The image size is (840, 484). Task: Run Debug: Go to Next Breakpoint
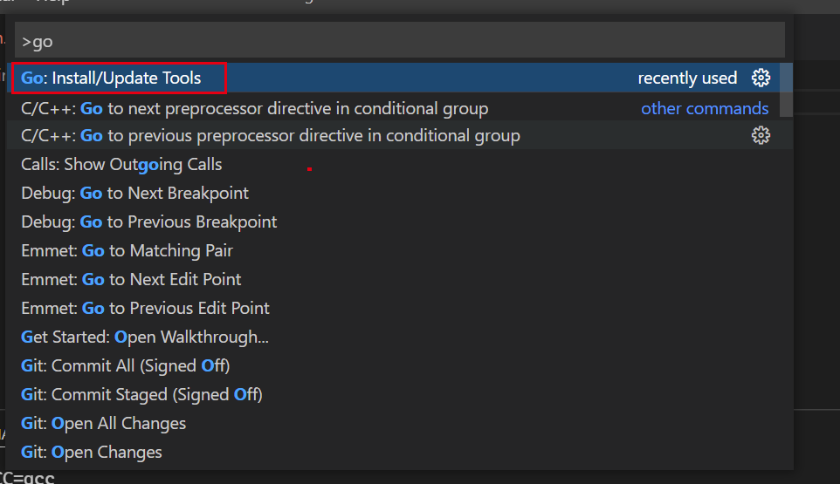pyautogui.click(x=134, y=194)
